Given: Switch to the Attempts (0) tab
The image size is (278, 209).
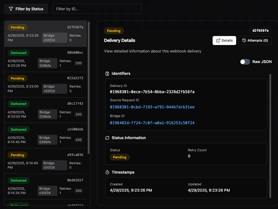Looking at the screenshot, I should click(x=255, y=40).
